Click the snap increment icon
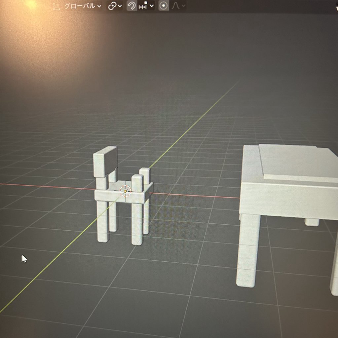 coord(143,6)
